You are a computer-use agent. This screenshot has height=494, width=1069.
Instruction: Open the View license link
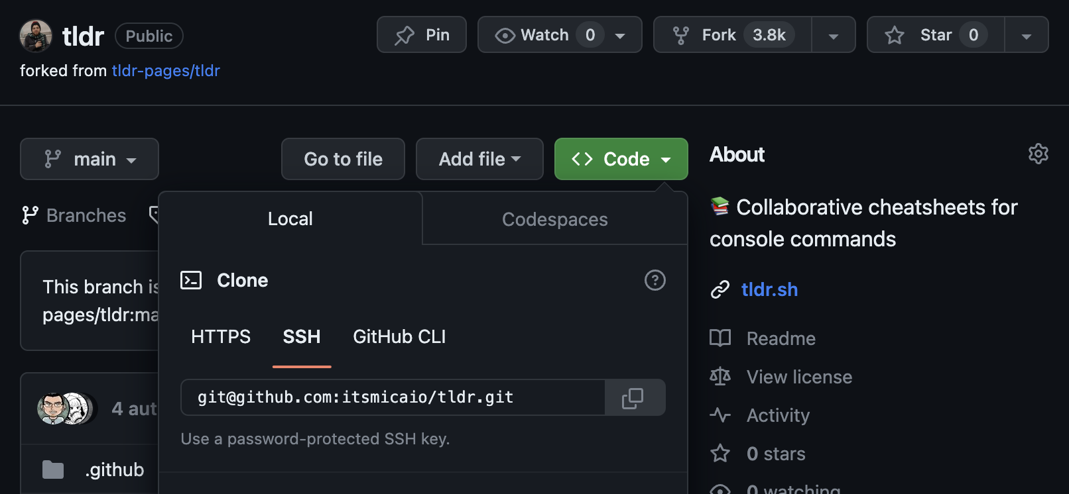click(799, 377)
